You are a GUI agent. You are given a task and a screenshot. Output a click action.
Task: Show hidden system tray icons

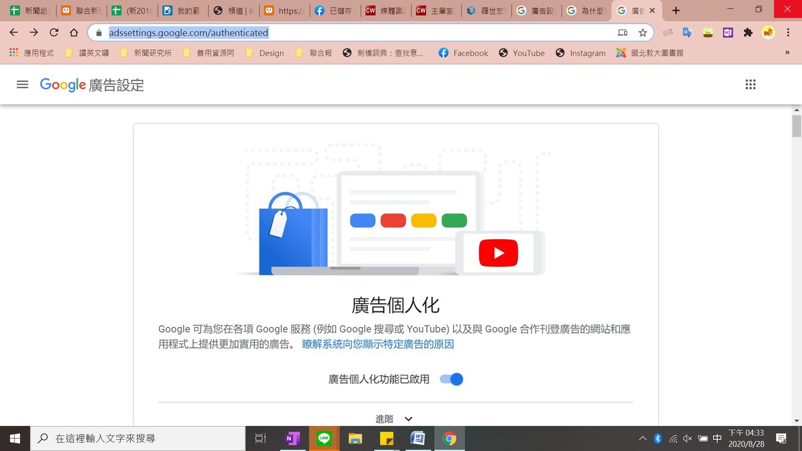(643, 438)
